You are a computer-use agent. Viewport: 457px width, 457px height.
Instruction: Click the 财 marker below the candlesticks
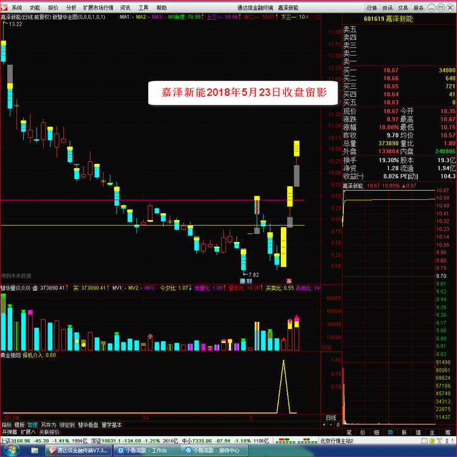click(x=249, y=281)
